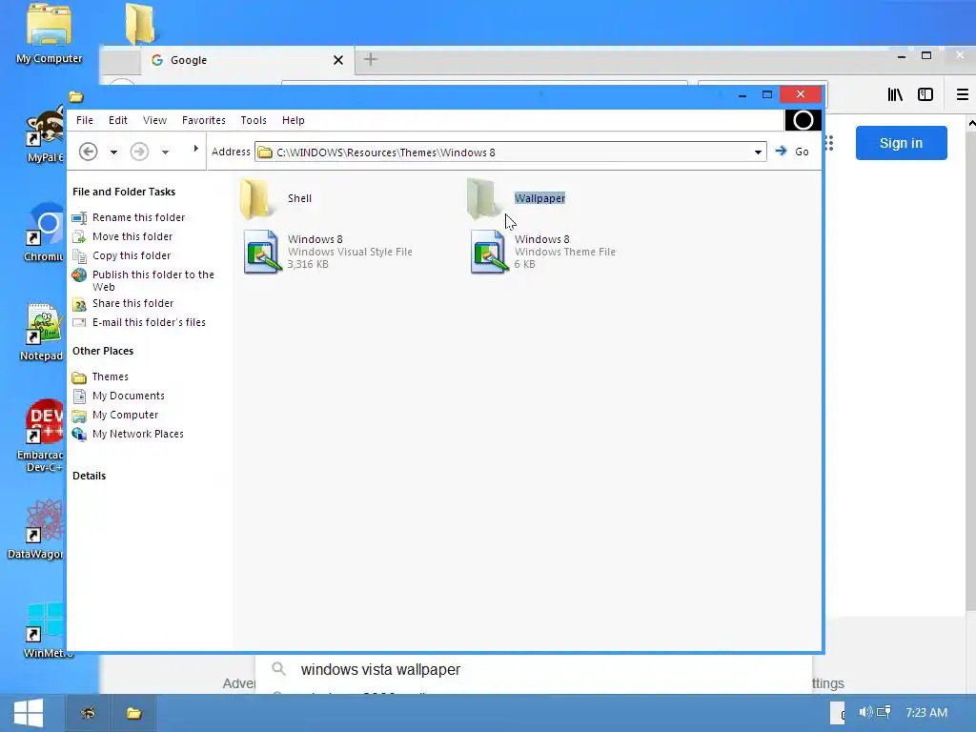Click the black circle logo in Explorer

pos(803,120)
